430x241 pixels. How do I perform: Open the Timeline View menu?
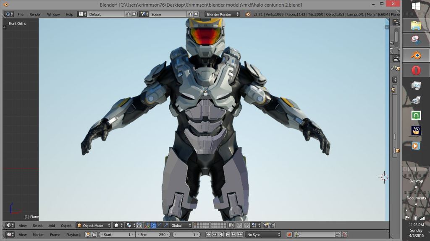pos(23,235)
